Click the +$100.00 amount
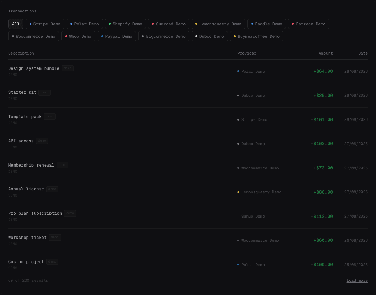The height and width of the screenshot is (295, 376). 322,264
